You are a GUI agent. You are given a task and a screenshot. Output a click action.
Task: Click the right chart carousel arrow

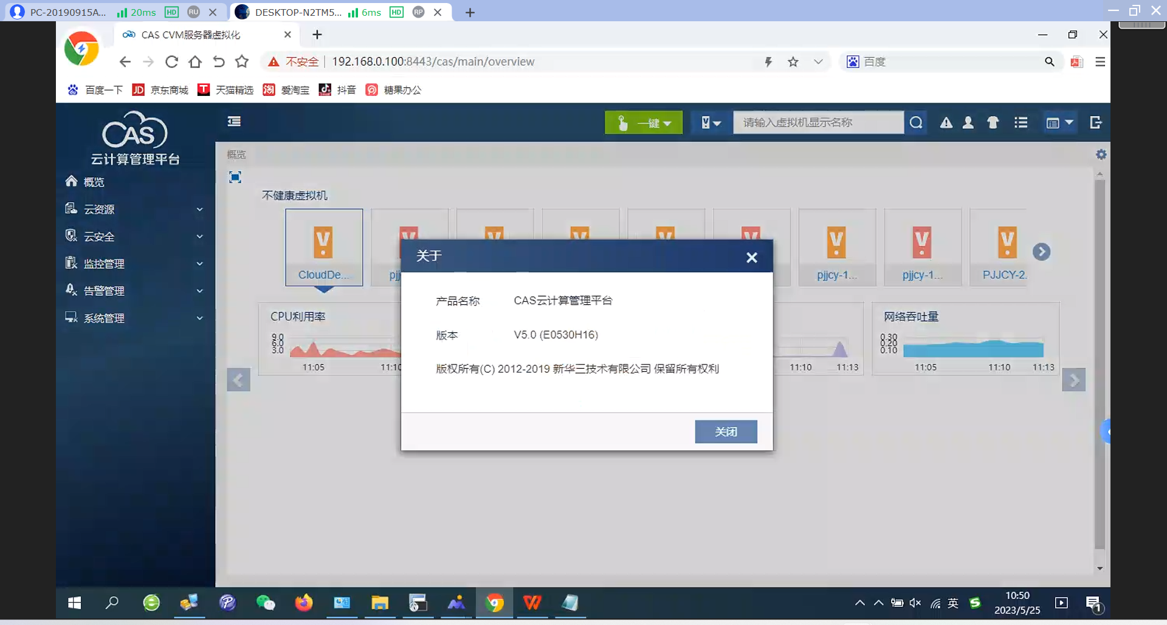pos(1074,380)
